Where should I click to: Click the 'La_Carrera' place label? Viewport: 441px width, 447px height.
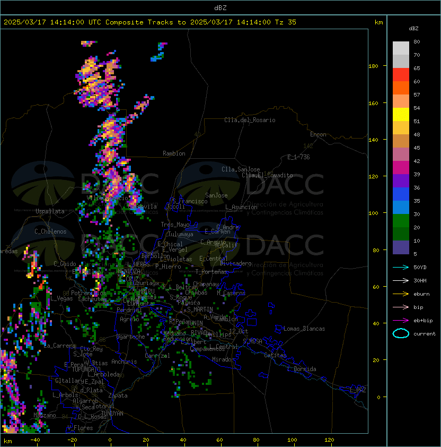click(x=60, y=346)
